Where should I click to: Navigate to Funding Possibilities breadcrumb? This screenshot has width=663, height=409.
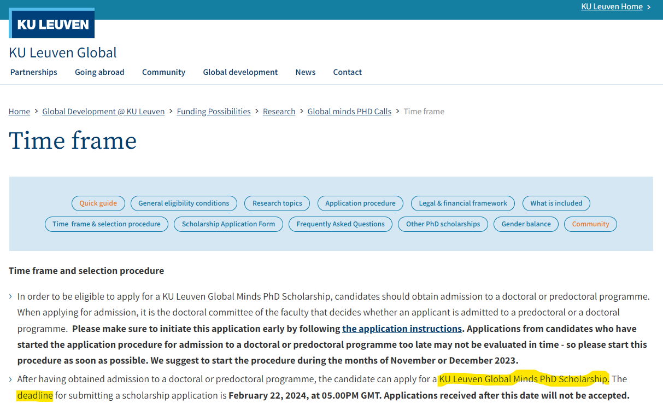pos(214,112)
